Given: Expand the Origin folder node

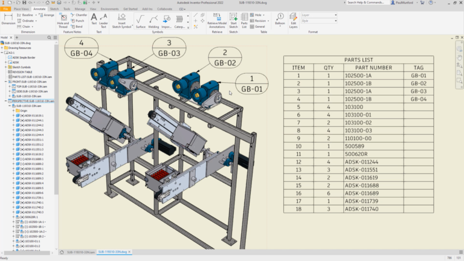Looking at the screenshot, I should click(x=13, y=111).
